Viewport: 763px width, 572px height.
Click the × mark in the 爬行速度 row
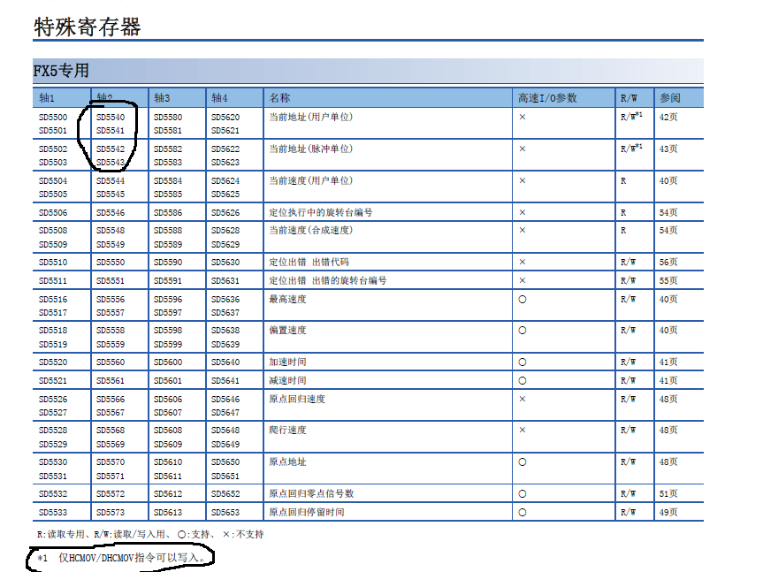tap(523, 431)
